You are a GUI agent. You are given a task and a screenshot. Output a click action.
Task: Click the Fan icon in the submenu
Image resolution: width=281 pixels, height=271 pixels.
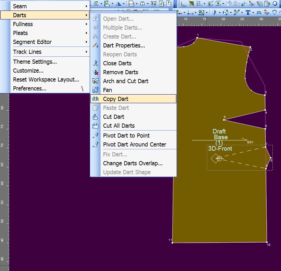(95, 90)
